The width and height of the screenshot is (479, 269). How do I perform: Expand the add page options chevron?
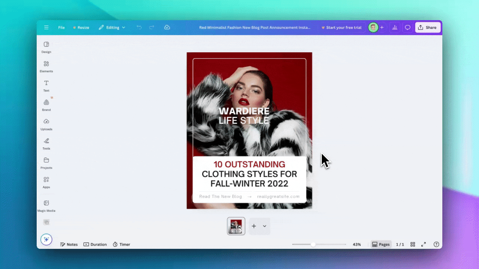265,226
